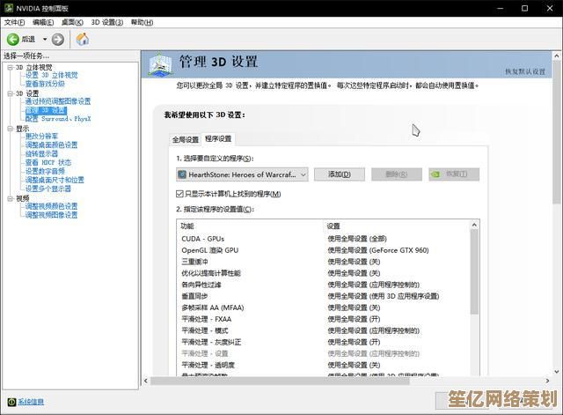Click the NVIDIA title bar app icon
The height and width of the screenshot is (415, 563).
[9, 8]
